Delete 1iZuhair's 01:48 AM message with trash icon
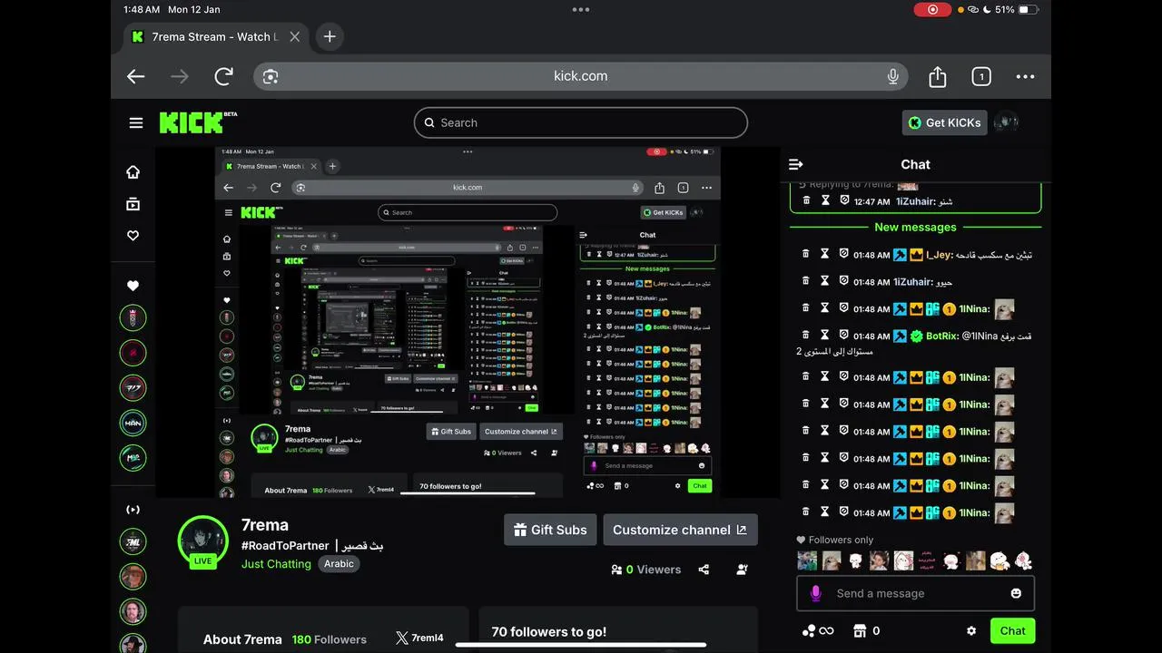1162x653 pixels. (805, 282)
